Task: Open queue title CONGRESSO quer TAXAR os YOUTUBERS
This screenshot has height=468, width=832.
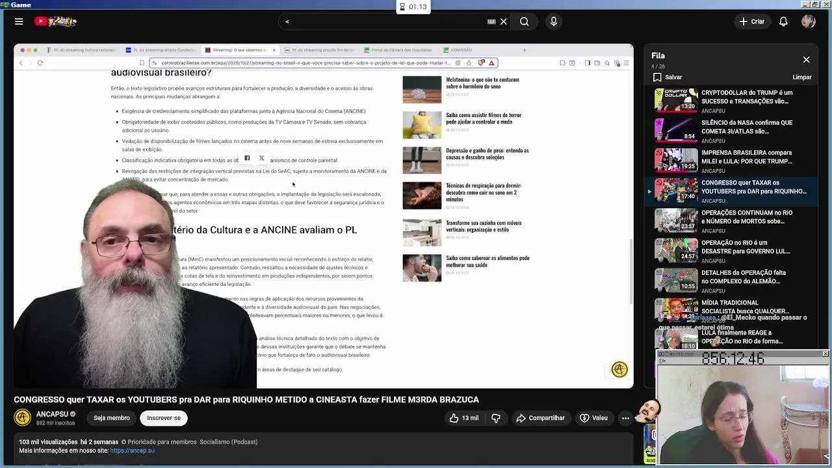Action: [x=753, y=187]
